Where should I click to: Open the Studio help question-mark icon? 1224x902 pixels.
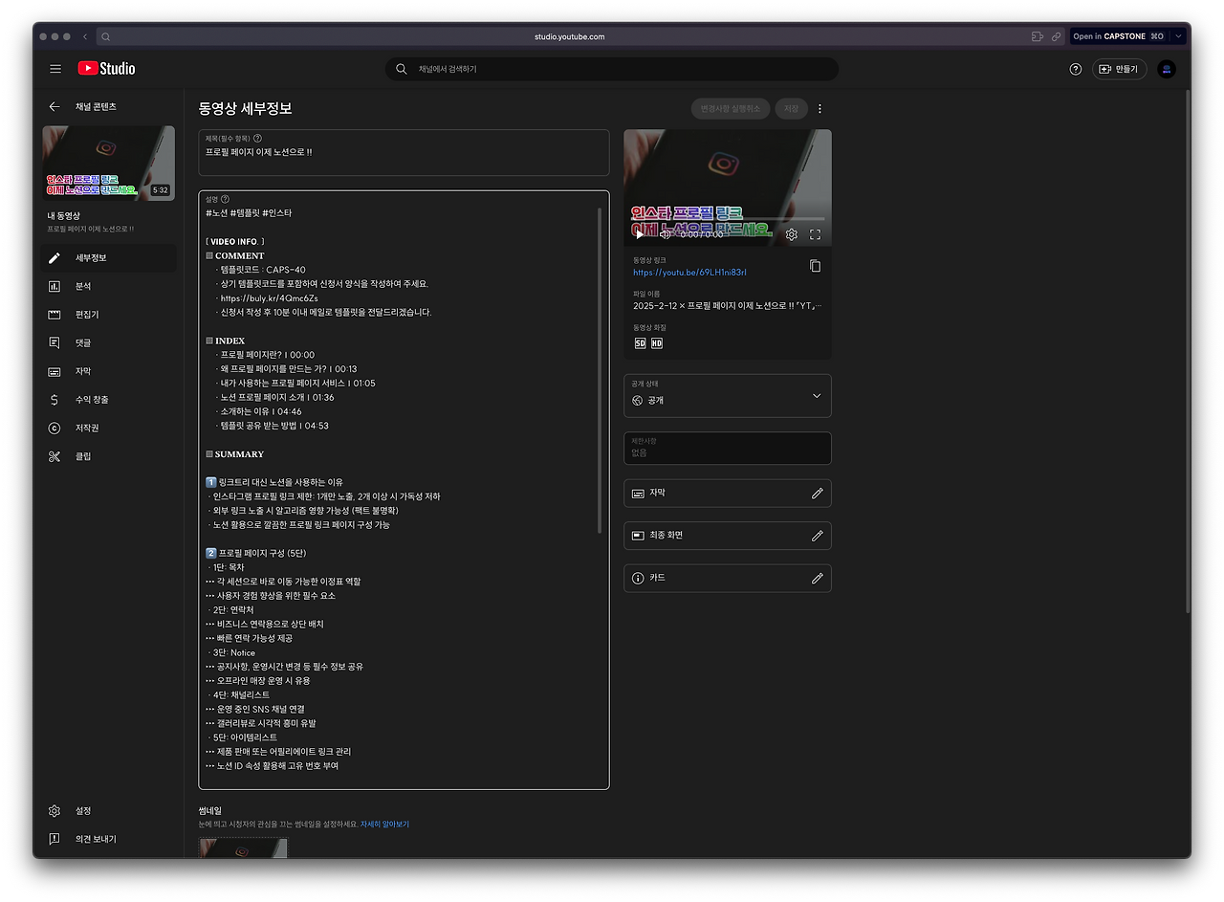(x=1076, y=69)
